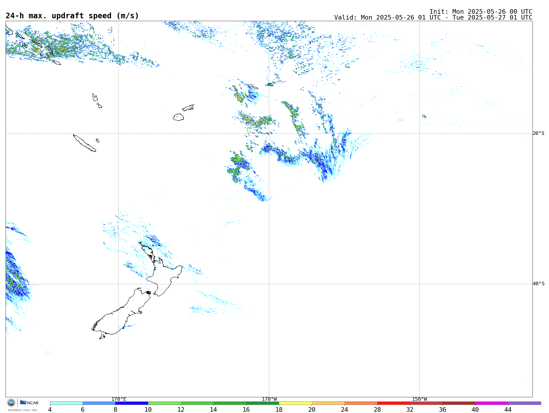Click the NSF logo icon
The width and height of the screenshot is (549, 413).
11,403
